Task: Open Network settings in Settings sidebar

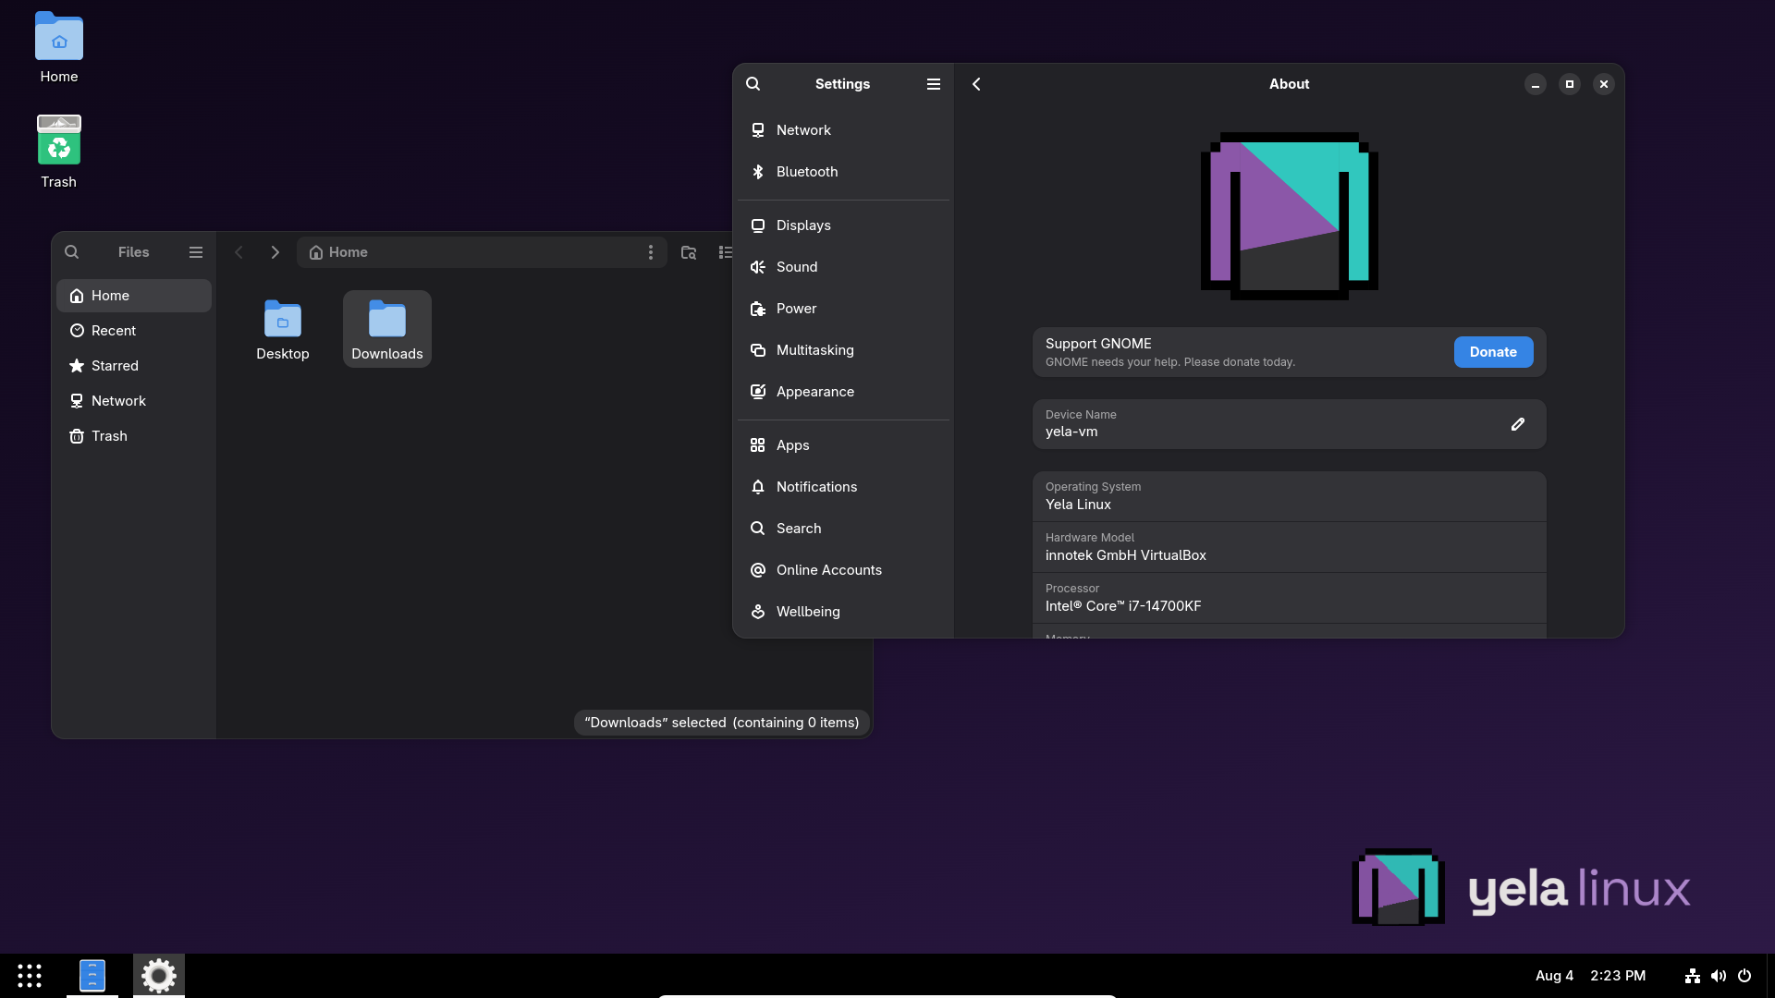Action: click(x=843, y=130)
